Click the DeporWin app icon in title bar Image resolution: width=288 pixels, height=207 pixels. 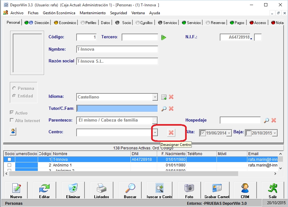click(x=6, y=5)
